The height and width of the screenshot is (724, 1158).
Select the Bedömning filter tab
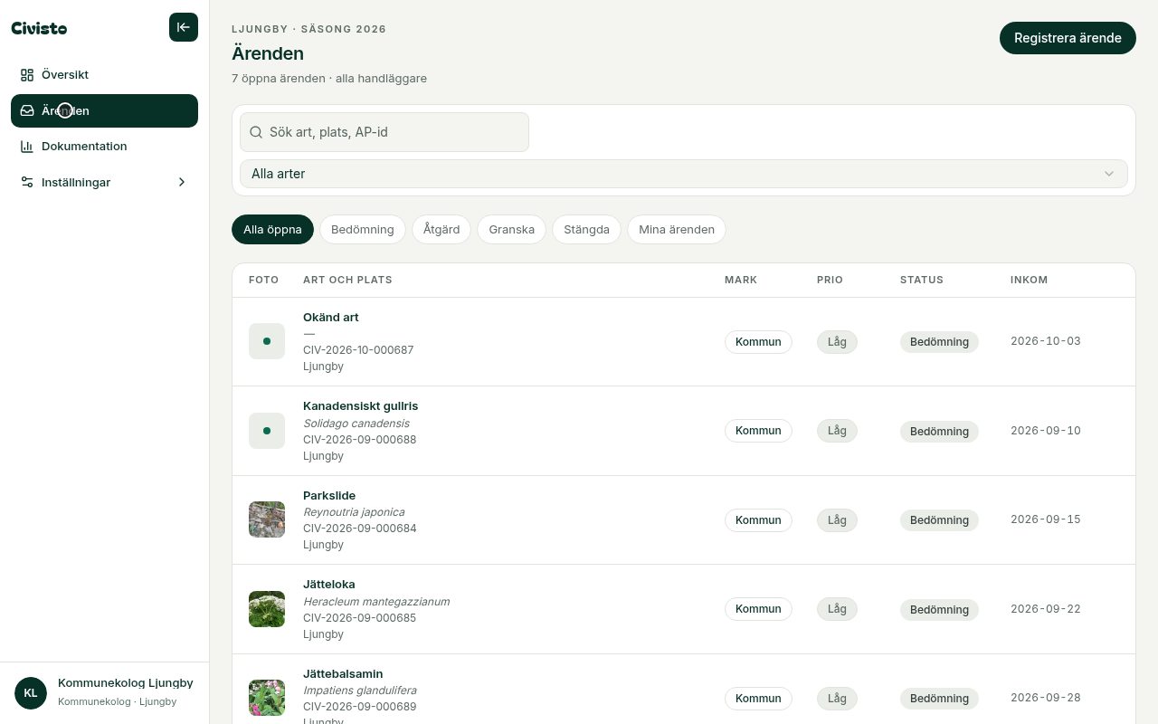(363, 229)
